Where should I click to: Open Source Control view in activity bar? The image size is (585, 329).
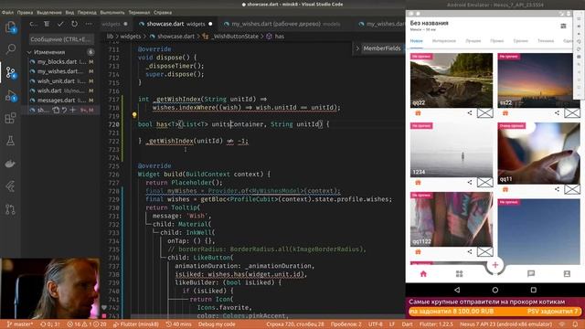(x=10, y=72)
